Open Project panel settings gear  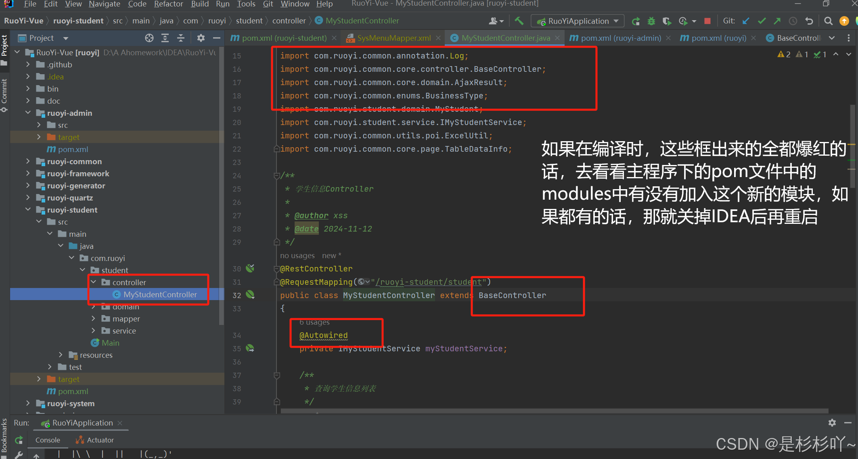coord(201,38)
